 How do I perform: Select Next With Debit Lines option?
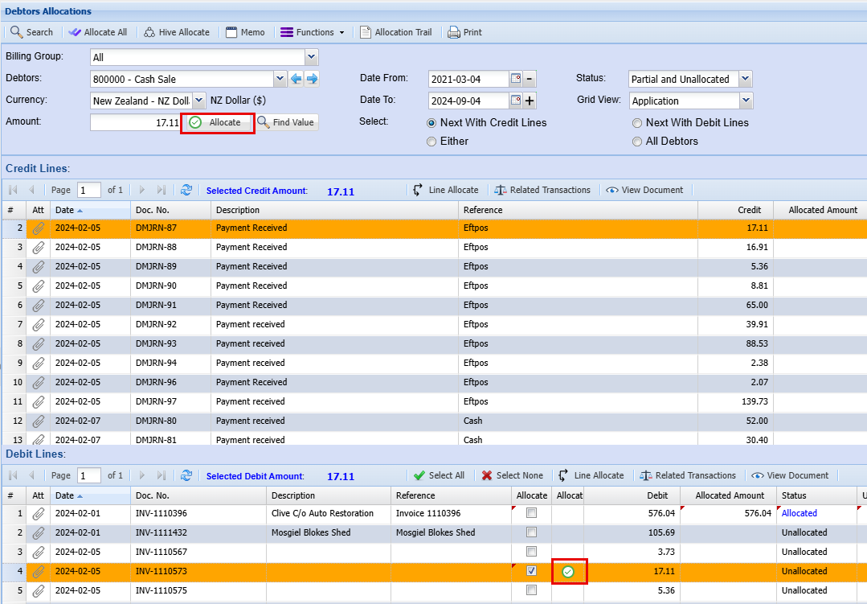tap(637, 123)
